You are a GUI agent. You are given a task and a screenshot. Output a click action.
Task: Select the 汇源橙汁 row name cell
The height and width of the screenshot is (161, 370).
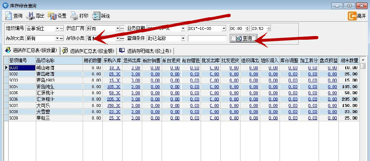click(x=59, y=99)
